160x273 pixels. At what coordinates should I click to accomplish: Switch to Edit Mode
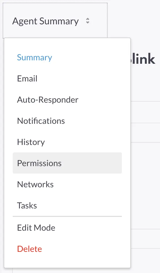[x=36, y=228]
